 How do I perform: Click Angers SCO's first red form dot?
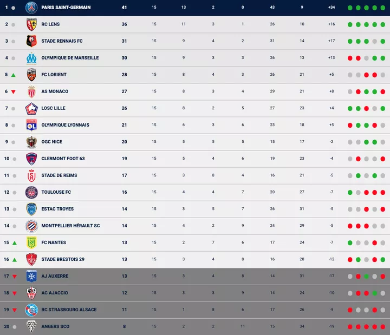click(350, 326)
